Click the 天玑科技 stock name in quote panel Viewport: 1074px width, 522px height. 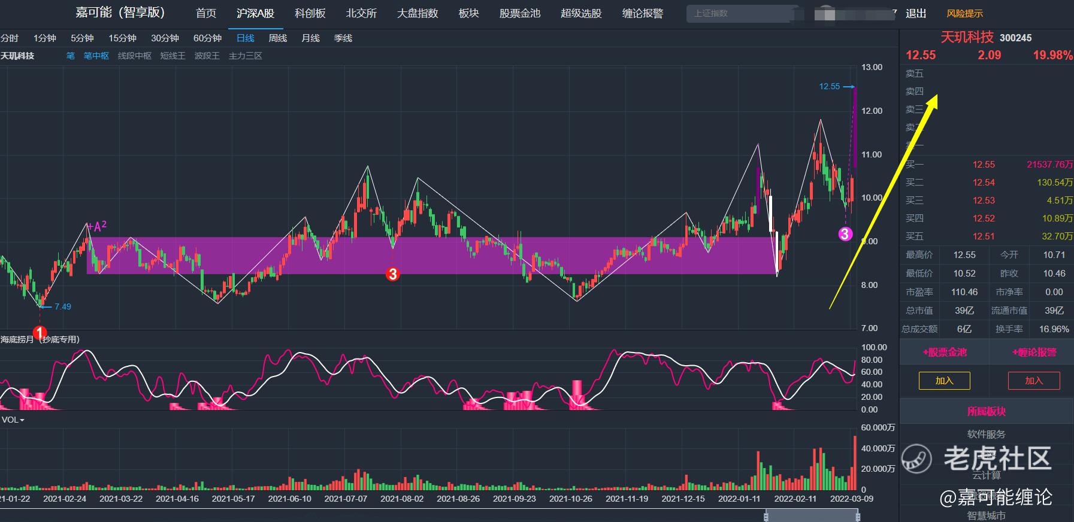click(x=967, y=37)
